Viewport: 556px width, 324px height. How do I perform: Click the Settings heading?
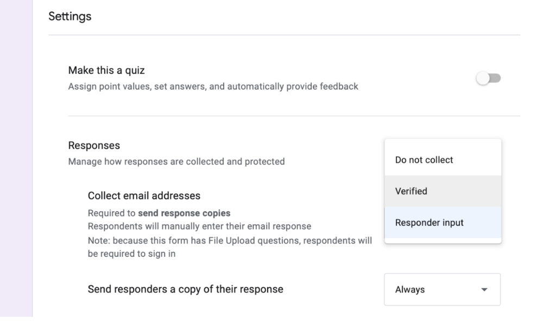coord(70,16)
